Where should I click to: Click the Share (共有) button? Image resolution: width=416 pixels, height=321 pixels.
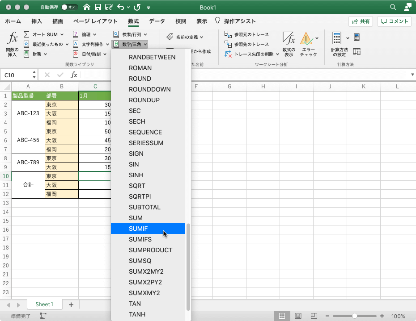point(361,21)
